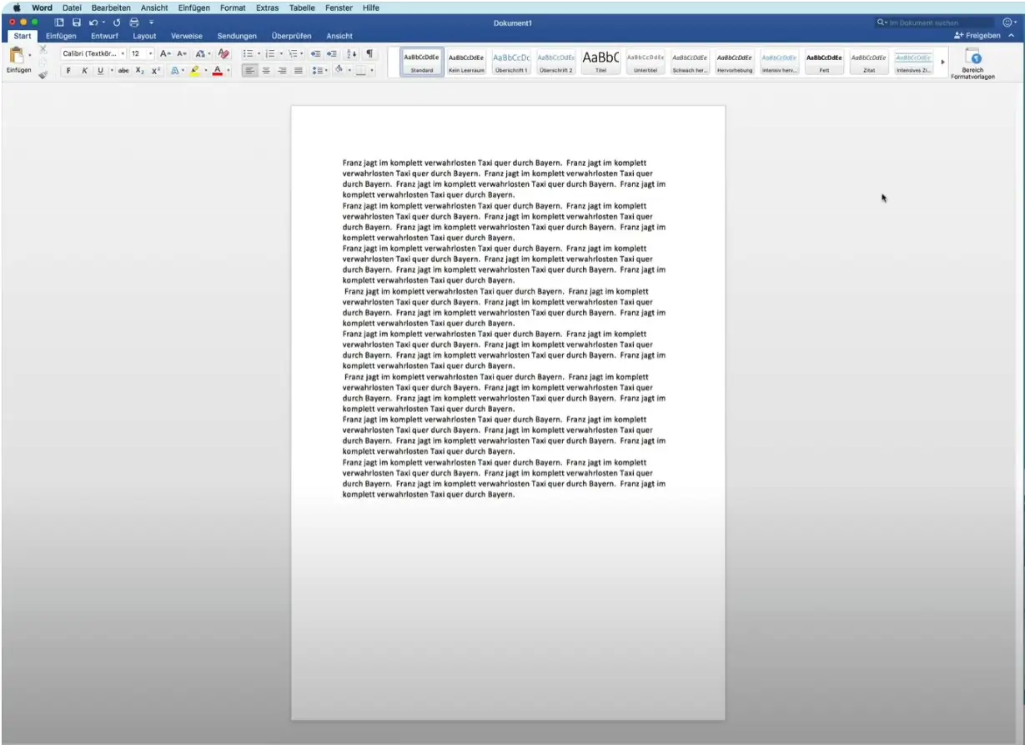This screenshot has height=745, width=1025.
Task: Click the Print icon in quick access toolbar
Action: coord(133,23)
